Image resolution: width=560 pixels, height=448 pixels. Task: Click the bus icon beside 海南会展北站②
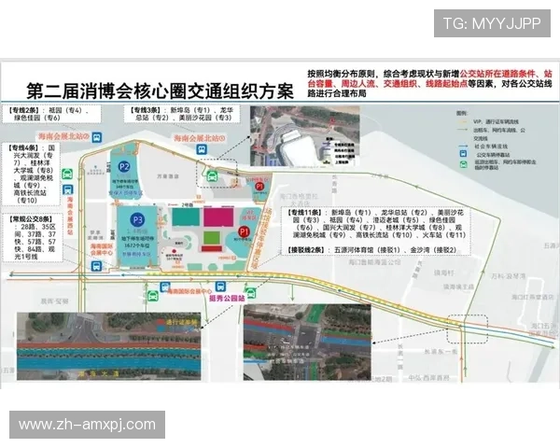(x=97, y=137)
